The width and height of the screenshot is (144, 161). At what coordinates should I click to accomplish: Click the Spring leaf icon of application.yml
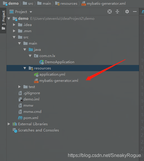click(36, 74)
